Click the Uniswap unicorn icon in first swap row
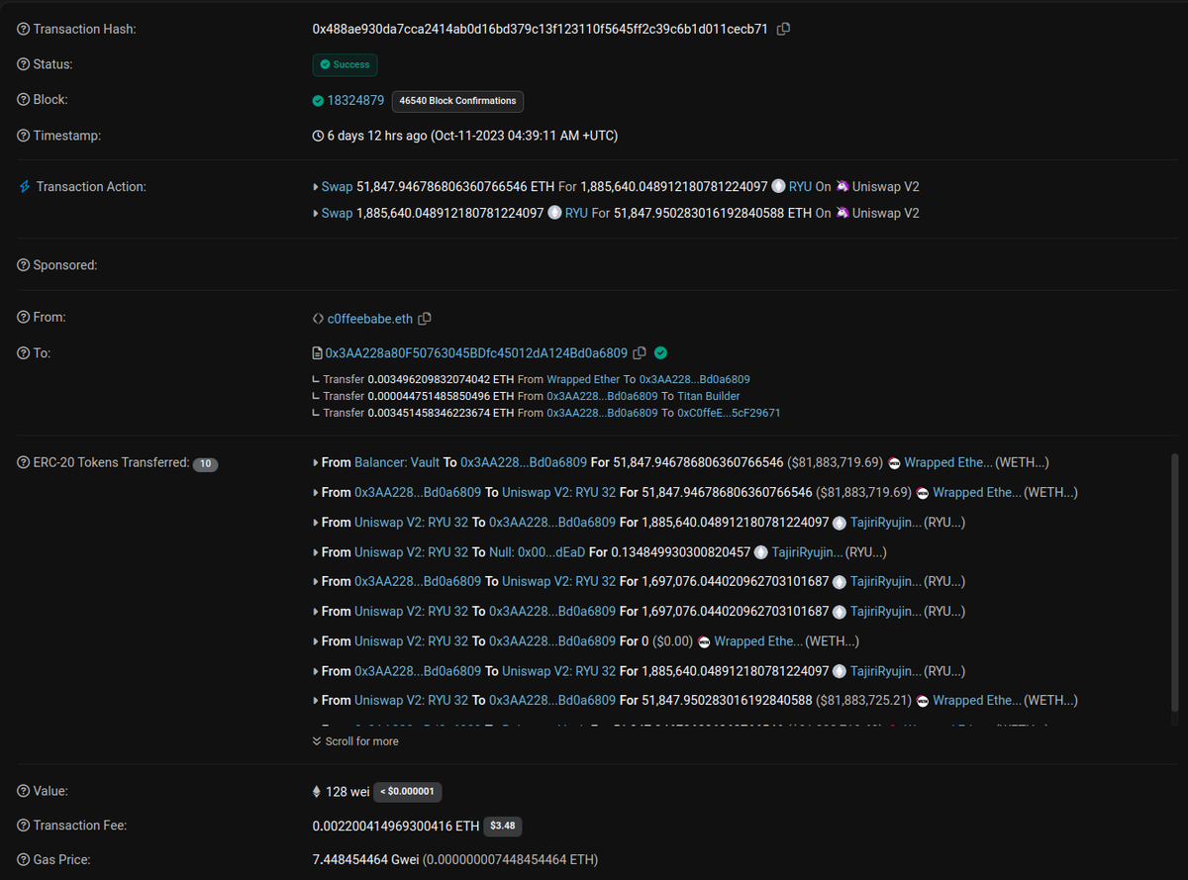 click(842, 186)
